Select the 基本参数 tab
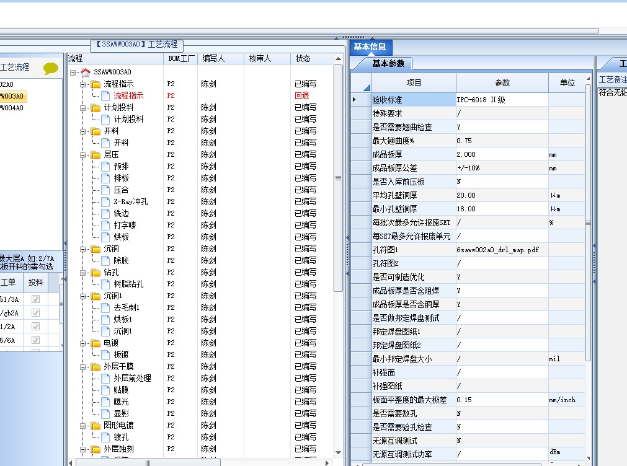The width and height of the screenshot is (627, 466). pos(388,64)
